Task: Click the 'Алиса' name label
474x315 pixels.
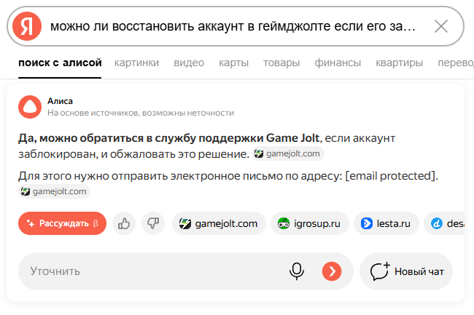Action: point(60,101)
